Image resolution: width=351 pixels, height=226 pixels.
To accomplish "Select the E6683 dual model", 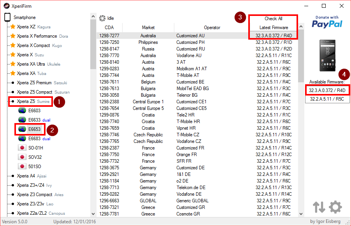I will pyautogui.click(x=34, y=139).
